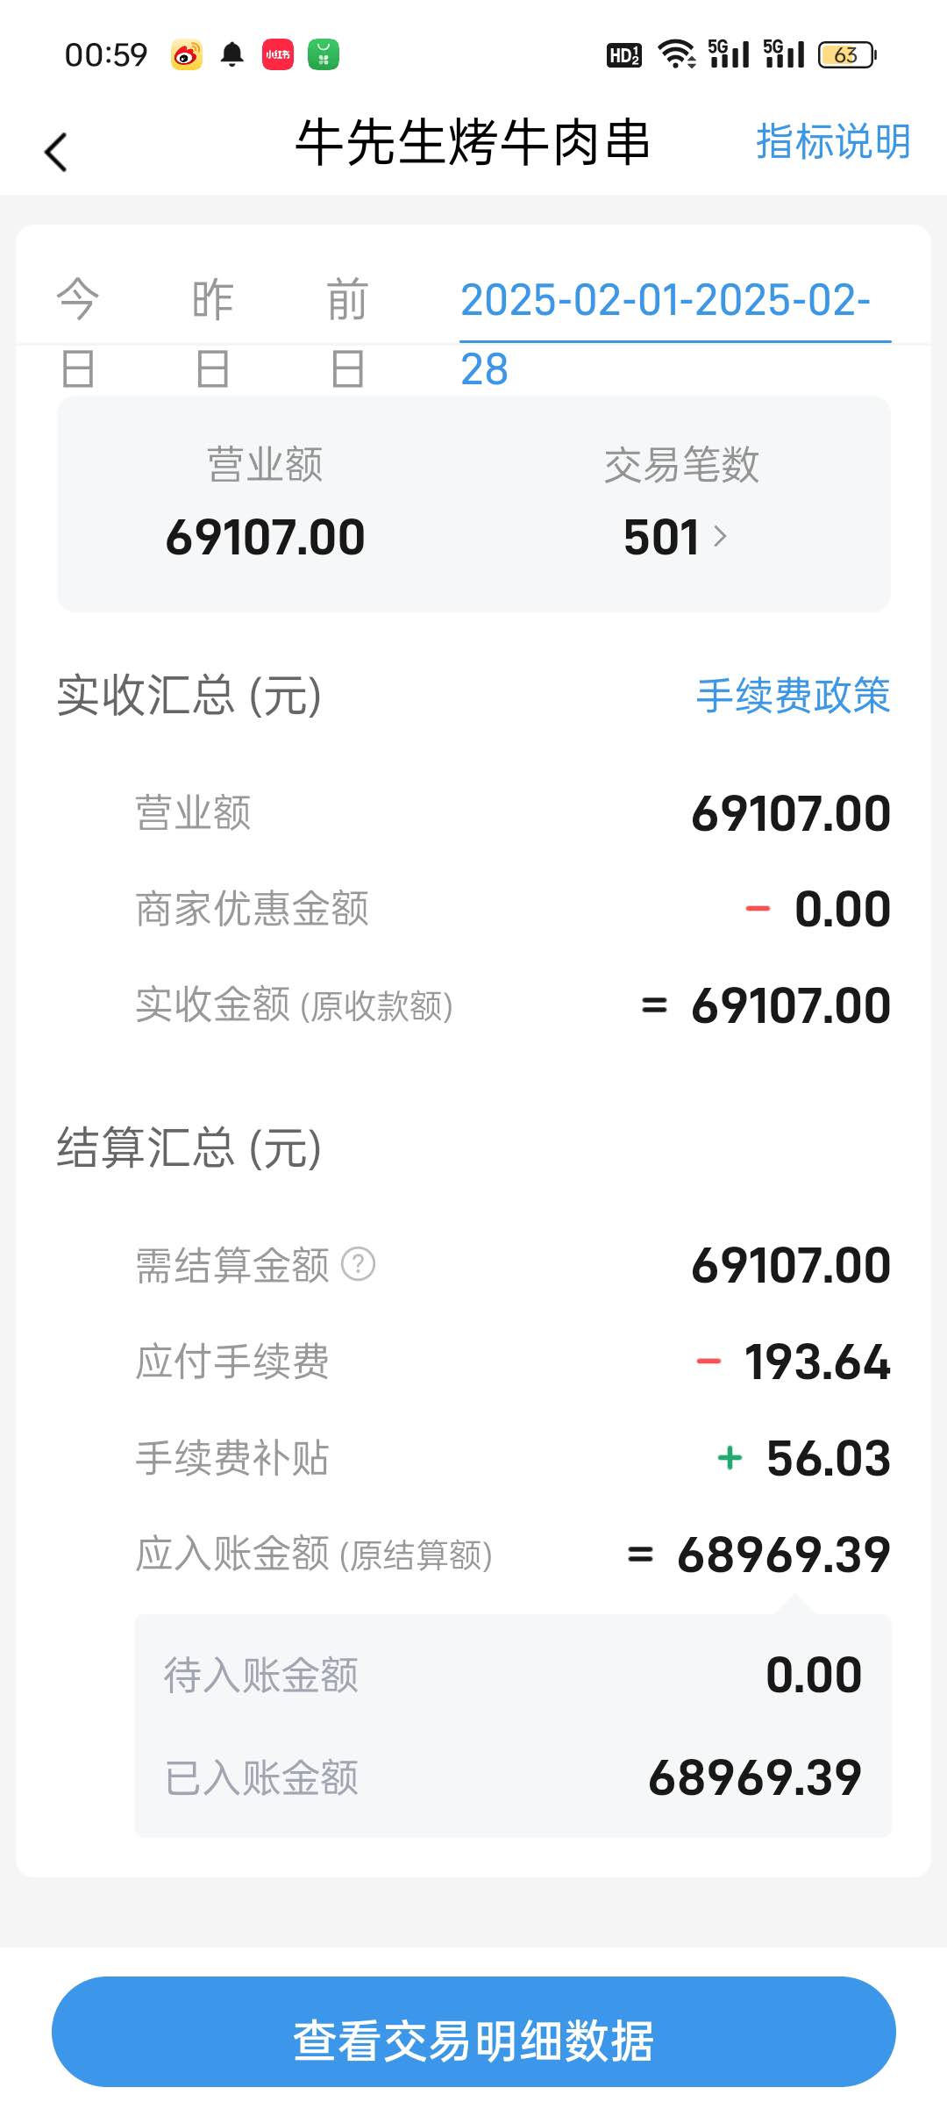Tap the red Xiaohongshu status bar icon
Screen dimensions: 947x2116
coord(278,55)
